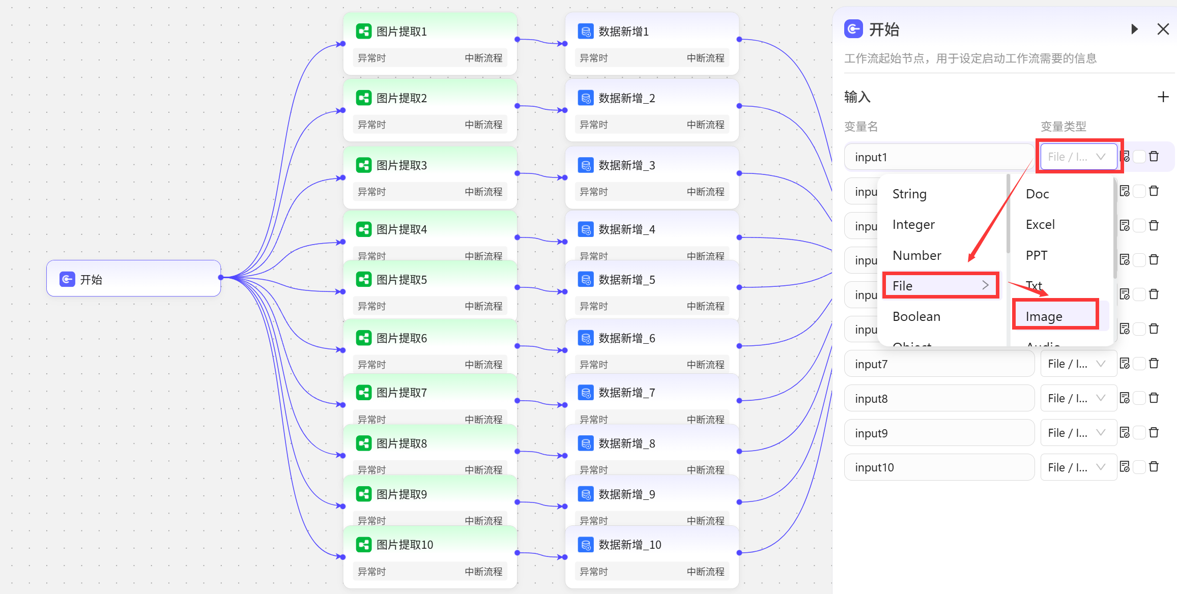Click the blue database icon of 数据新增_3 node

(586, 165)
